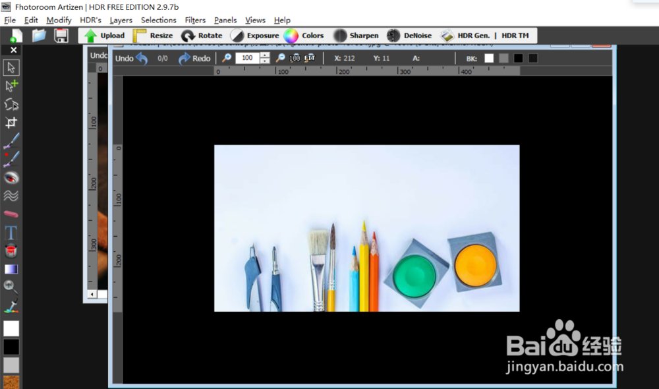This screenshot has height=389, width=659.
Task: Select the gradient tool
Action: click(x=11, y=269)
